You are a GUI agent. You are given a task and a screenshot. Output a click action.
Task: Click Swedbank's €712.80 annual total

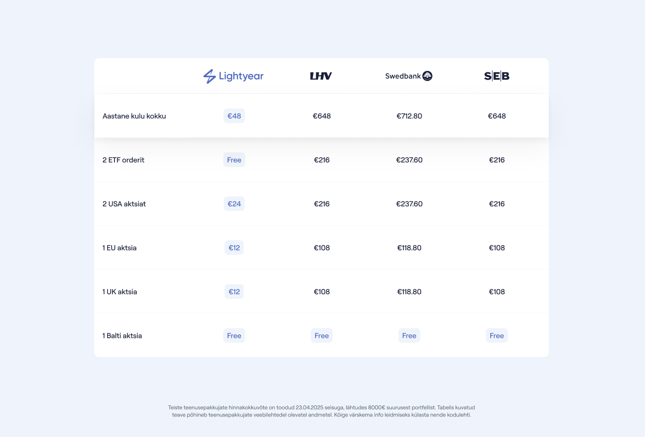point(409,116)
